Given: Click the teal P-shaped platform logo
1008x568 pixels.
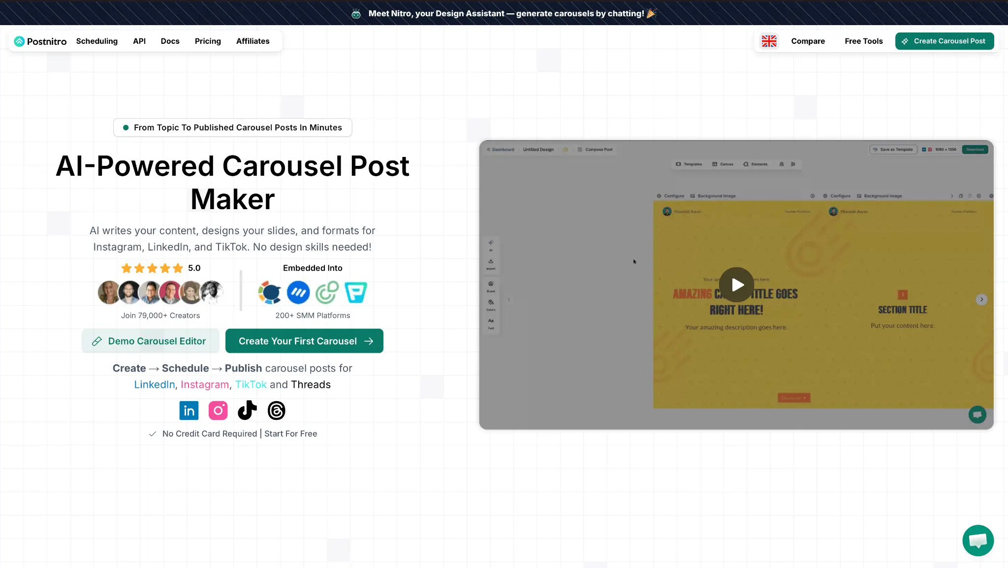Looking at the screenshot, I should pyautogui.click(x=355, y=292).
